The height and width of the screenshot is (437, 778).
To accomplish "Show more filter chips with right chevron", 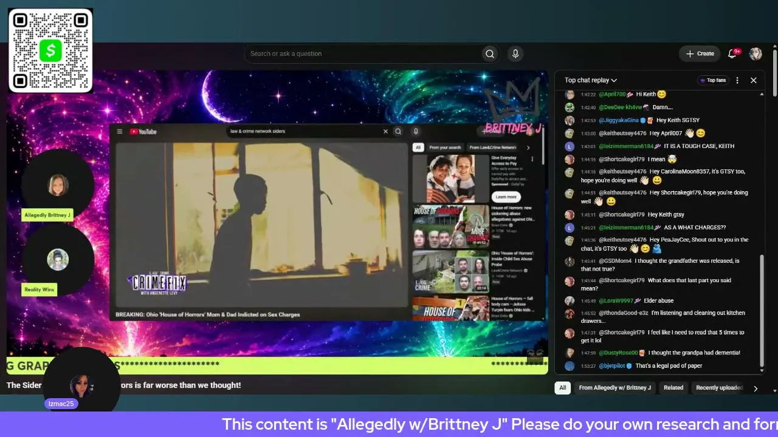I will (756, 388).
